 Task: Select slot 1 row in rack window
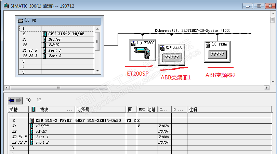(57, 29)
